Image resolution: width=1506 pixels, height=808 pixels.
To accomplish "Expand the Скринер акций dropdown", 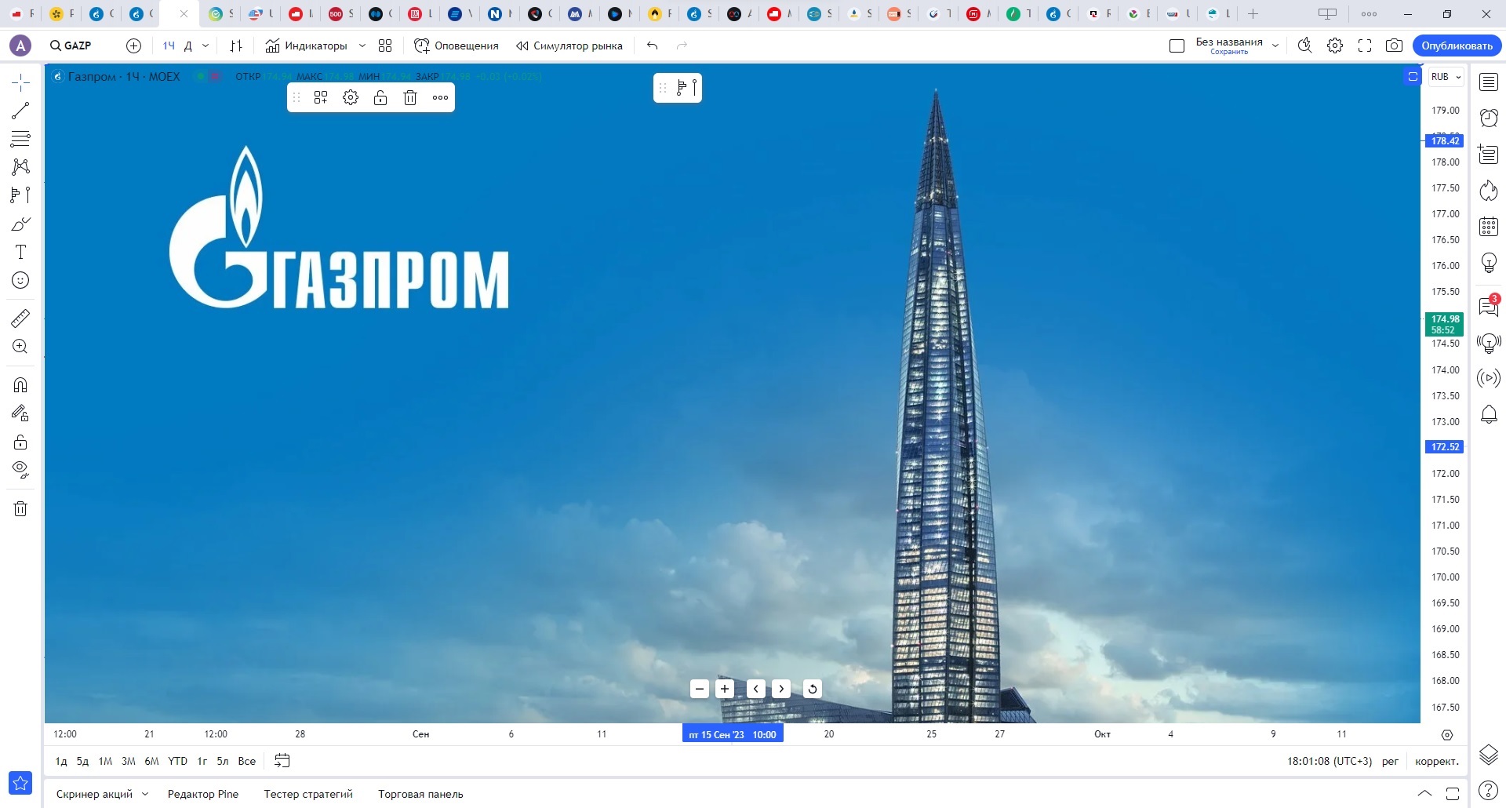I will point(145,794).
